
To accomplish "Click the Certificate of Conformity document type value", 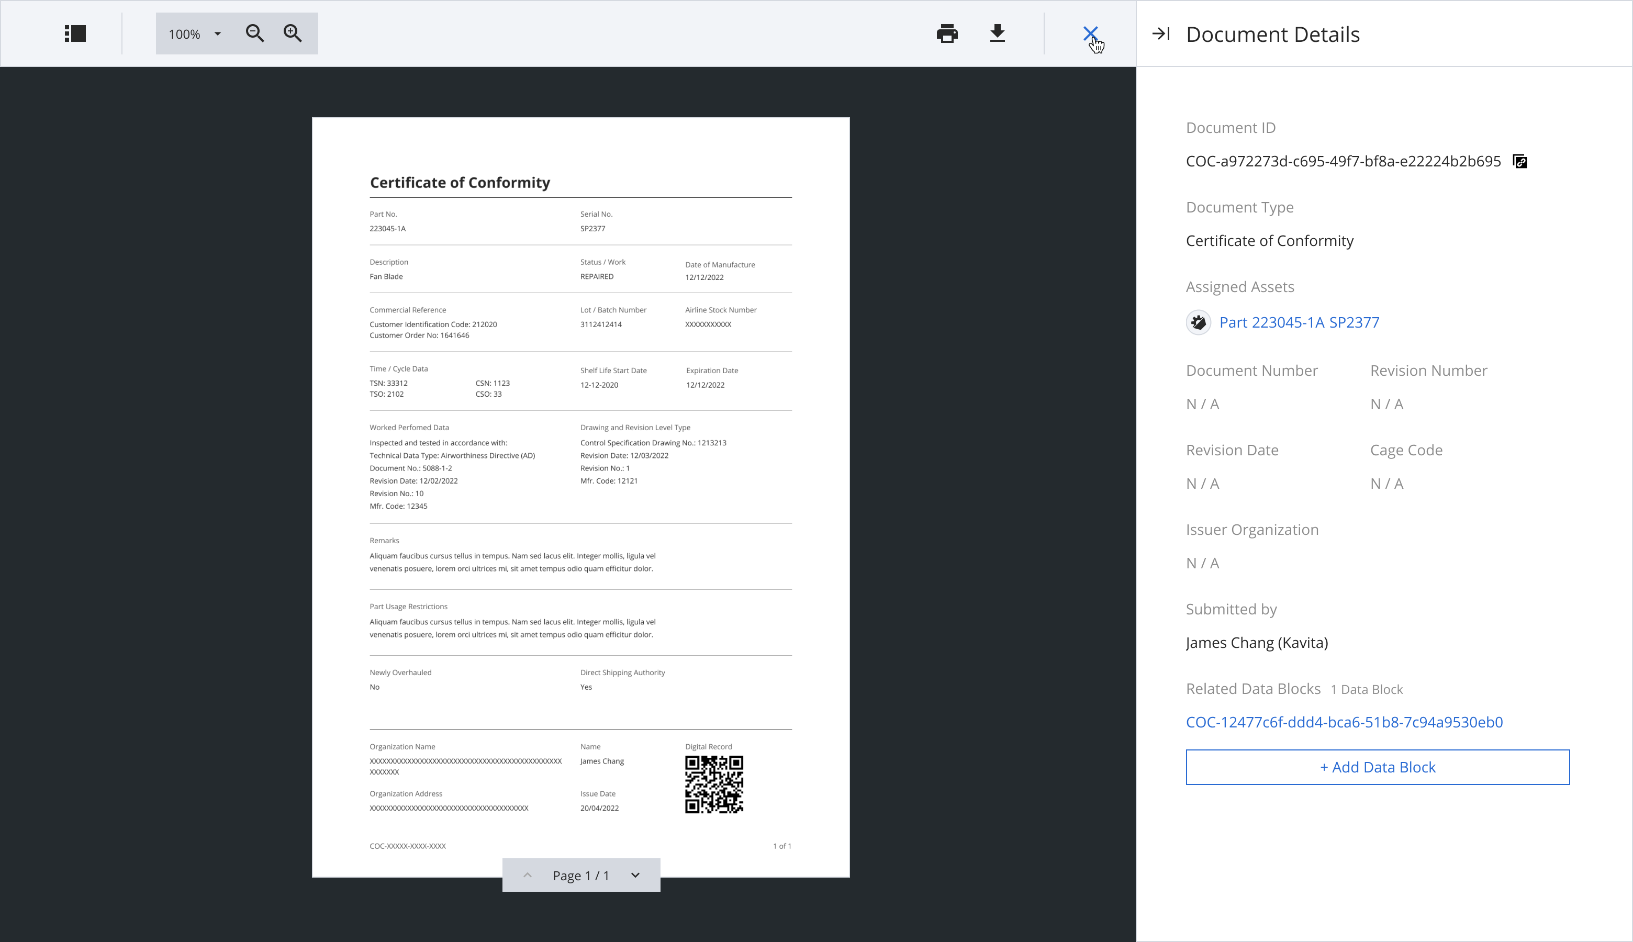I will click(x=1269, y=241).
